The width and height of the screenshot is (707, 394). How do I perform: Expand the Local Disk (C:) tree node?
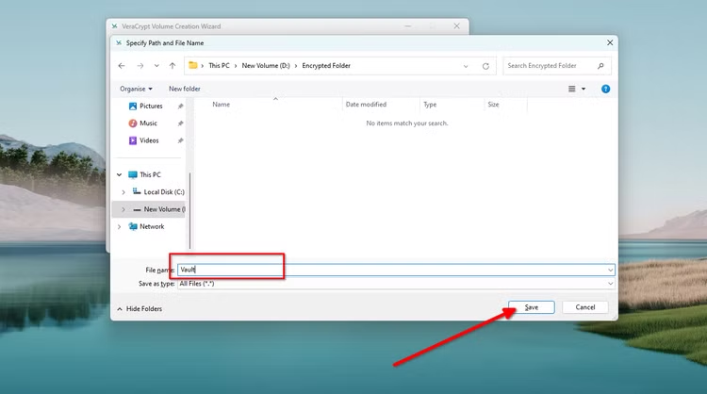pyautogui.click(x=123, y=191)
